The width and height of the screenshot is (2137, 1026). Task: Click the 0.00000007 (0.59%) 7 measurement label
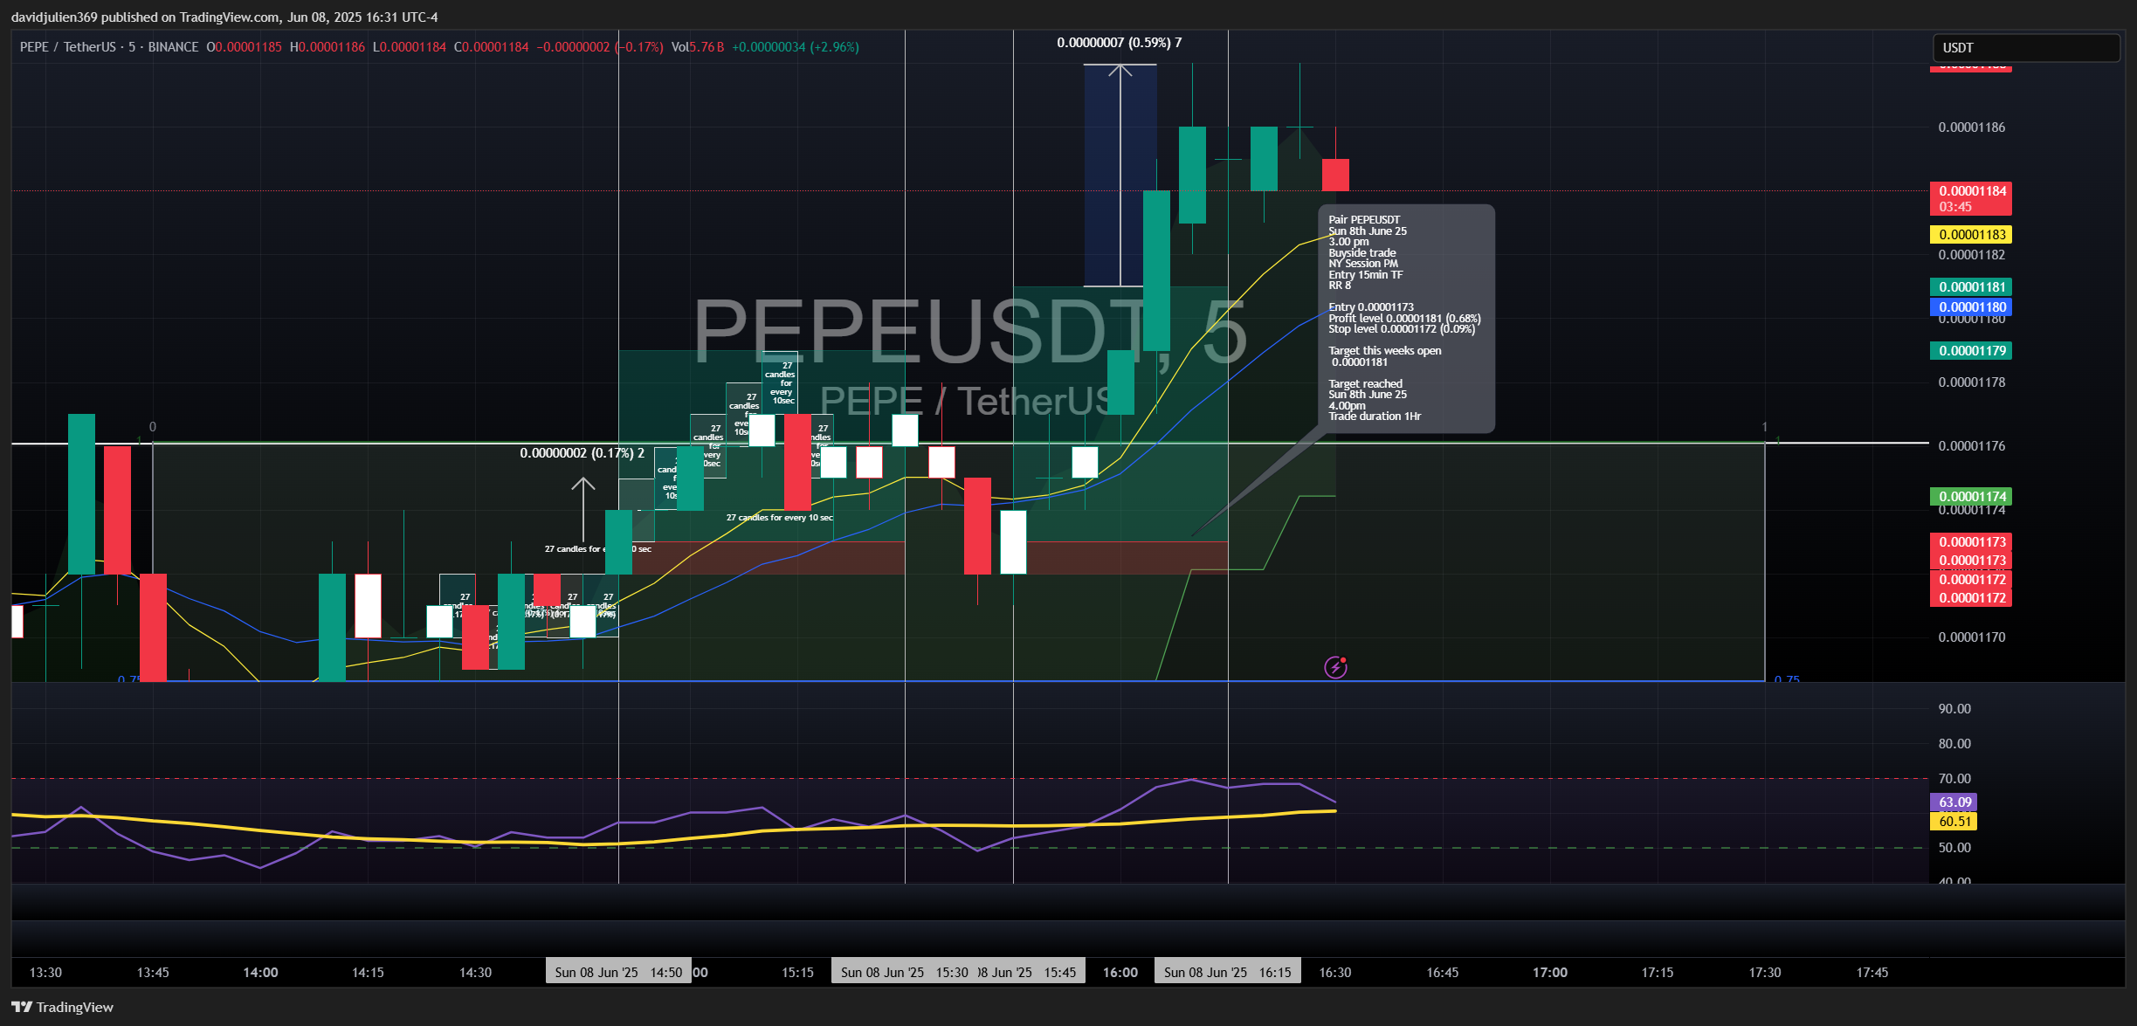pos(1120,43)
